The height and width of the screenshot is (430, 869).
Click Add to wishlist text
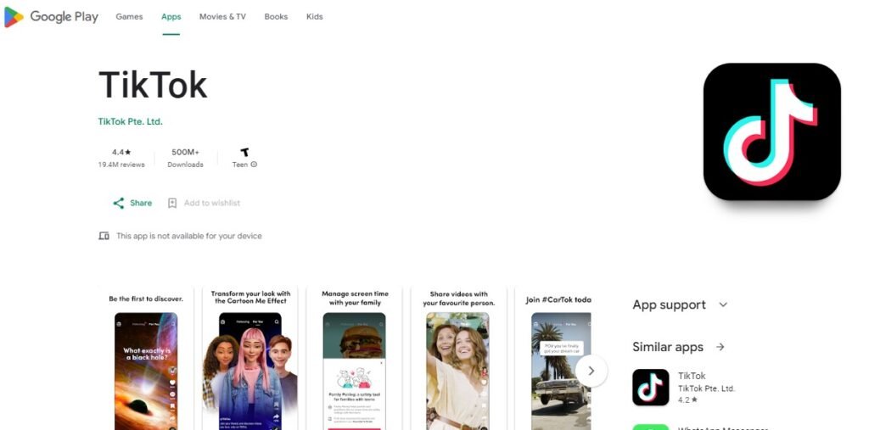click(x=211, y=203)
